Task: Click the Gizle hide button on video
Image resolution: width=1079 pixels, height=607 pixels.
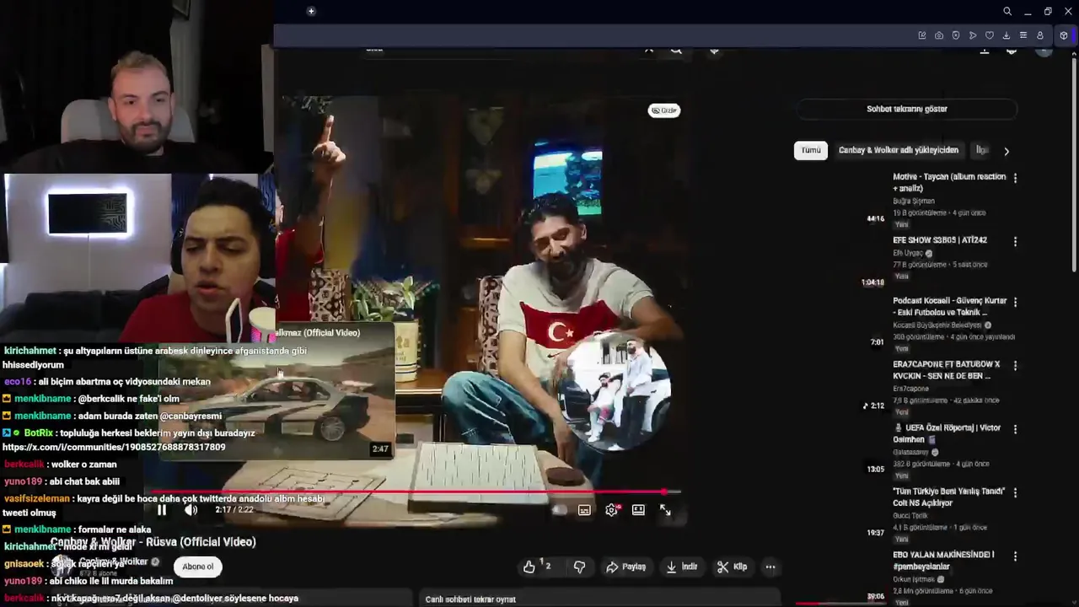Action: [x=664, y=110]
